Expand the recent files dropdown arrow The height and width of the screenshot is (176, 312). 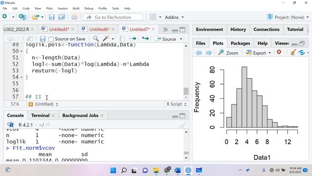point(42,17)
